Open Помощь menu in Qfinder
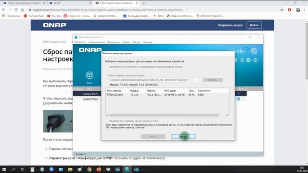The height and width of the screenshot is (173, 308). pyautogui.click(x=147, y=42)
